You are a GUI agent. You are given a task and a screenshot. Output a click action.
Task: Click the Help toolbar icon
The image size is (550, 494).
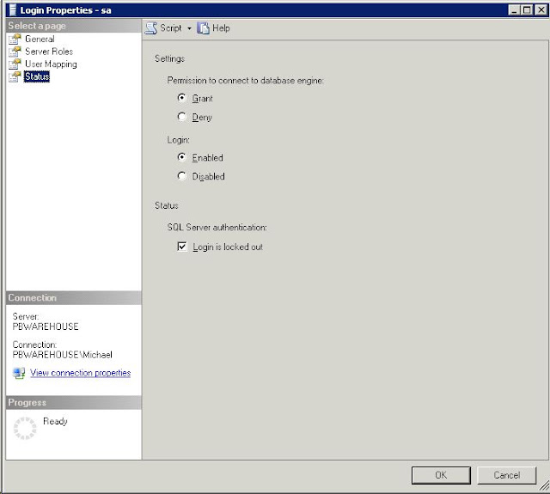(203, 28)
